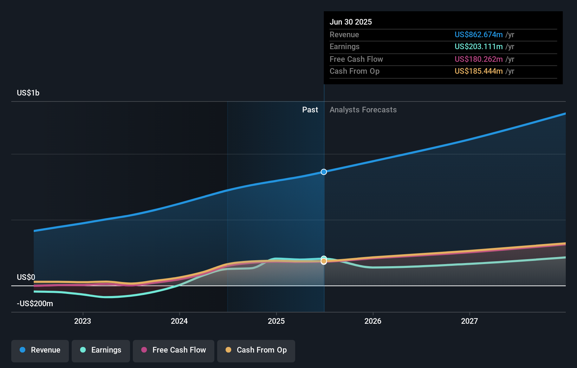577x368 pixels.
Task: Open the Analysts Forecasts section
Action: click(x=363, y=110)
